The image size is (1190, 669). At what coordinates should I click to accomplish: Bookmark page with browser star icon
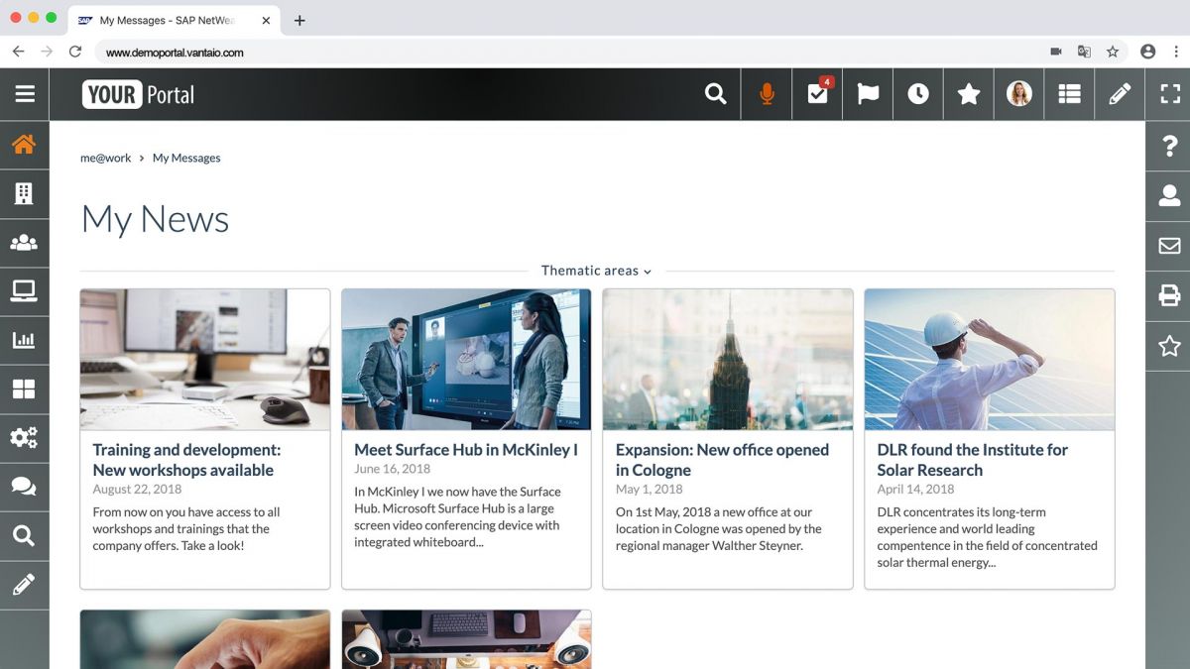click(x=1113, y=52)
